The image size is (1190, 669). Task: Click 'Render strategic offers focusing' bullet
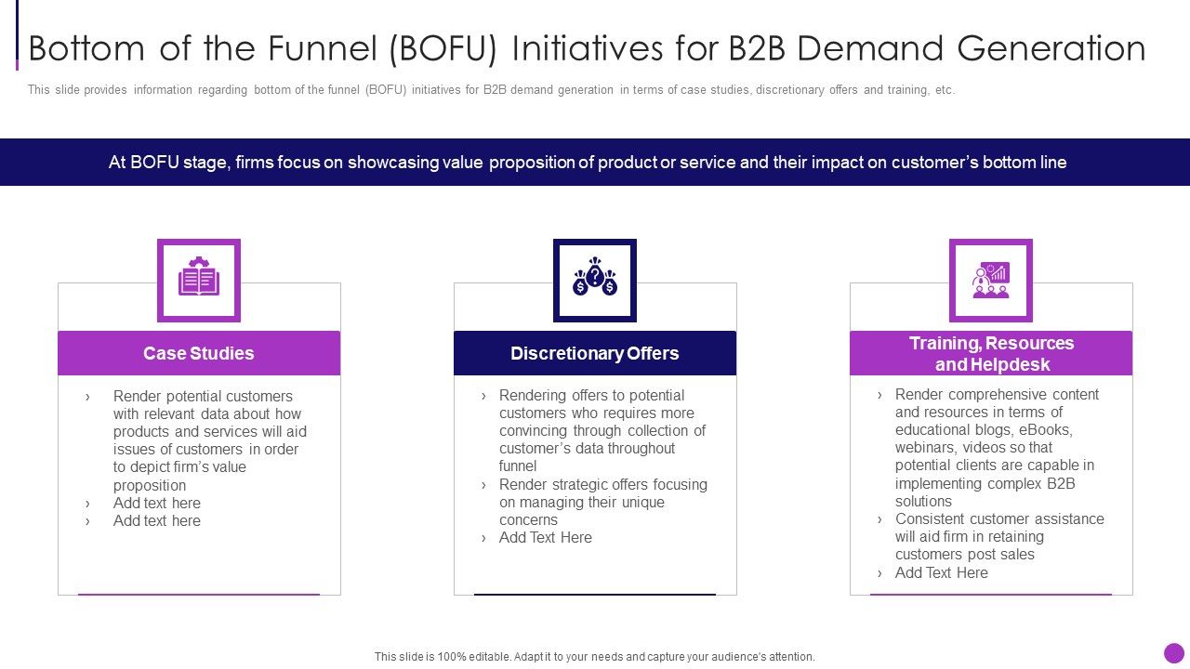click(603, 502)
